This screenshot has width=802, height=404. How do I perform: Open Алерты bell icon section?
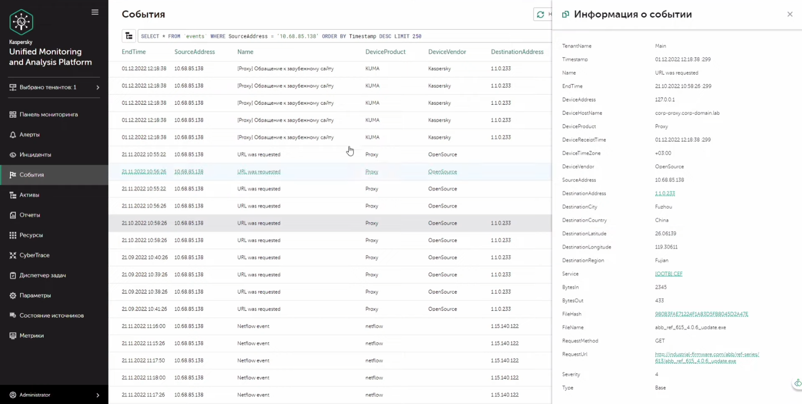[x=29, y=135]
